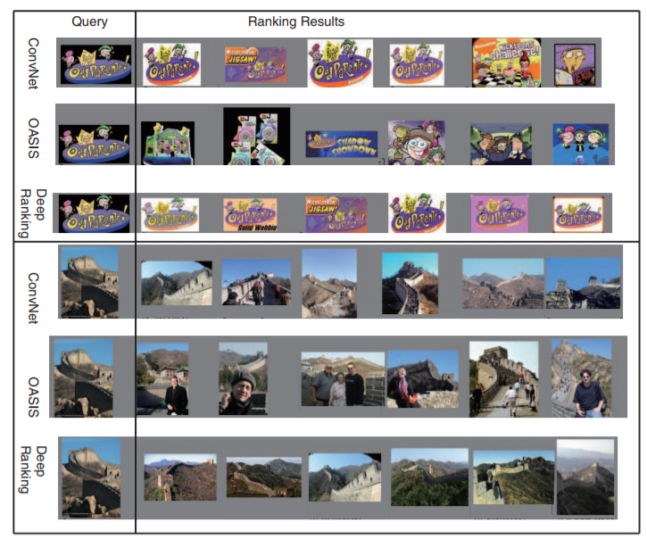This screenshot has width=647, height=539.
Task: Select the OASIS label beside the cartoon row
Action: click(33, 138)
